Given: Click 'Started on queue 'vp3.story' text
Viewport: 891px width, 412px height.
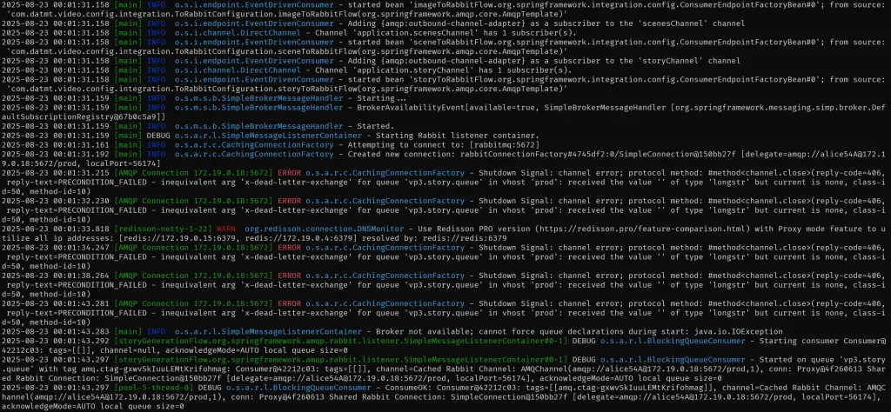Looking at the screenshot, I should [824, 360].
